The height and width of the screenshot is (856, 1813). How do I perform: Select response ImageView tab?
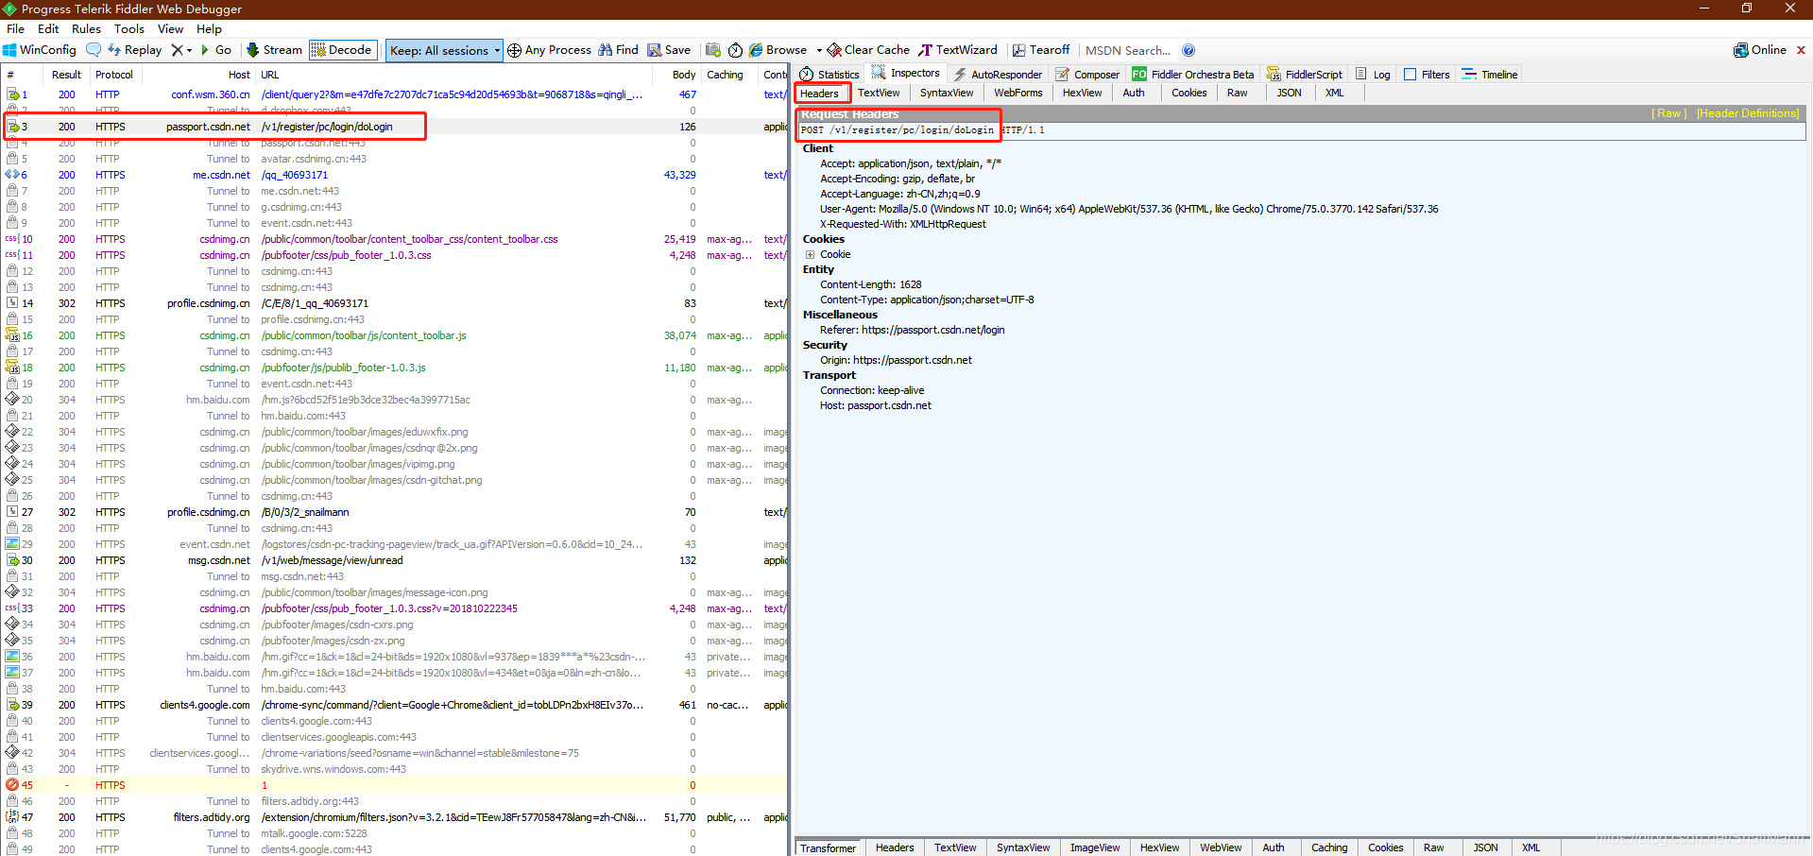pyautogui.click(x=1095, y=847)
